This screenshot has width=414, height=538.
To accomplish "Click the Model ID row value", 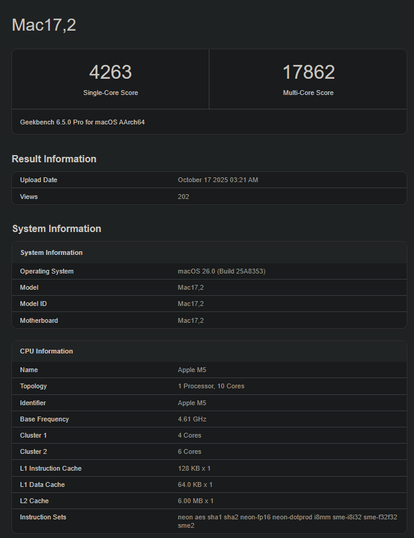I will pos(191,304).
